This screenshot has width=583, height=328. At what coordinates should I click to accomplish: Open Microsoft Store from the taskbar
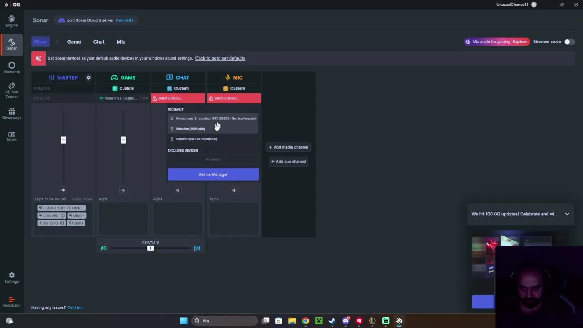coord(279,321)
